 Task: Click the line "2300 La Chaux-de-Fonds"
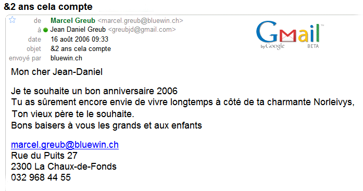(64, 167)
